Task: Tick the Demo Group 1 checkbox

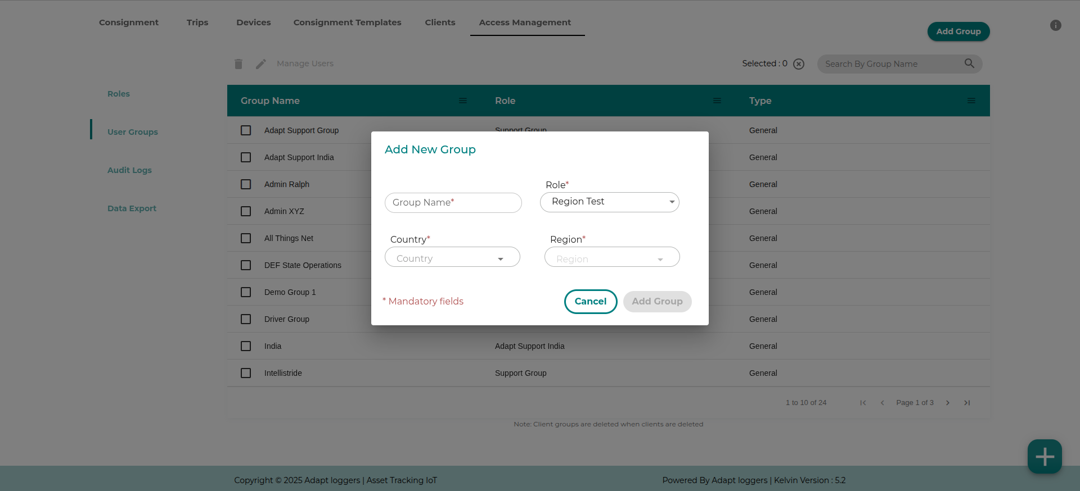Action: 246,292
